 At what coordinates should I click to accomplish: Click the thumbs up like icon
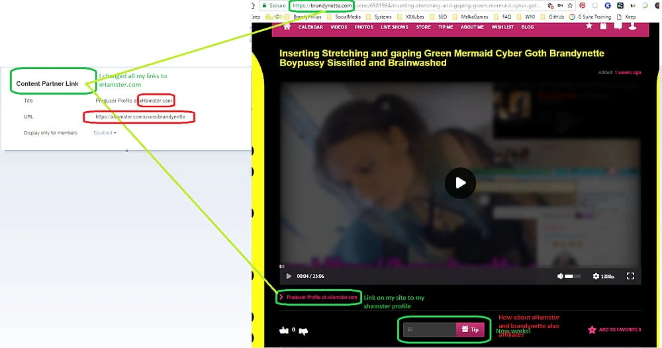[x=284, y=330]
